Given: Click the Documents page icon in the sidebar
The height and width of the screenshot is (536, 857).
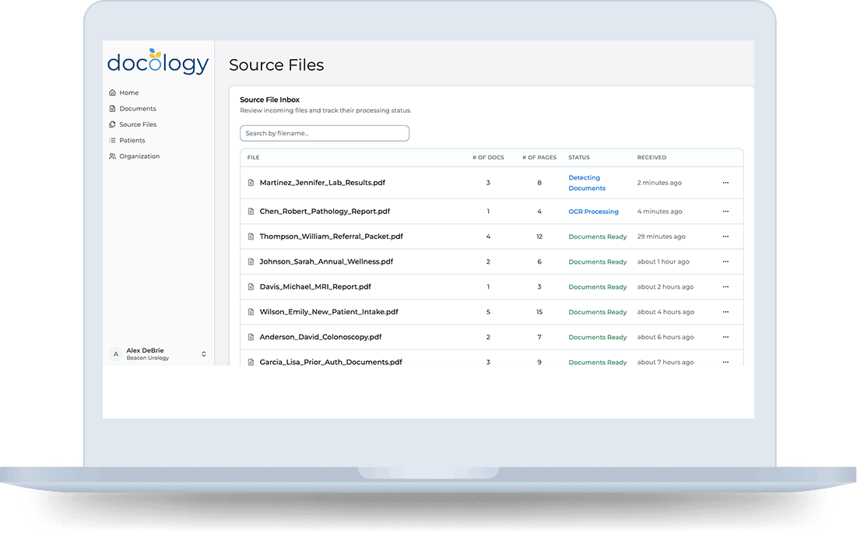Looking at the screenshot, I should tap(112, 108).
